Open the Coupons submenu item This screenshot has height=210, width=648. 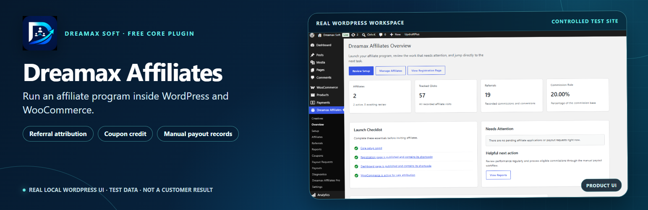coord(317,156)
